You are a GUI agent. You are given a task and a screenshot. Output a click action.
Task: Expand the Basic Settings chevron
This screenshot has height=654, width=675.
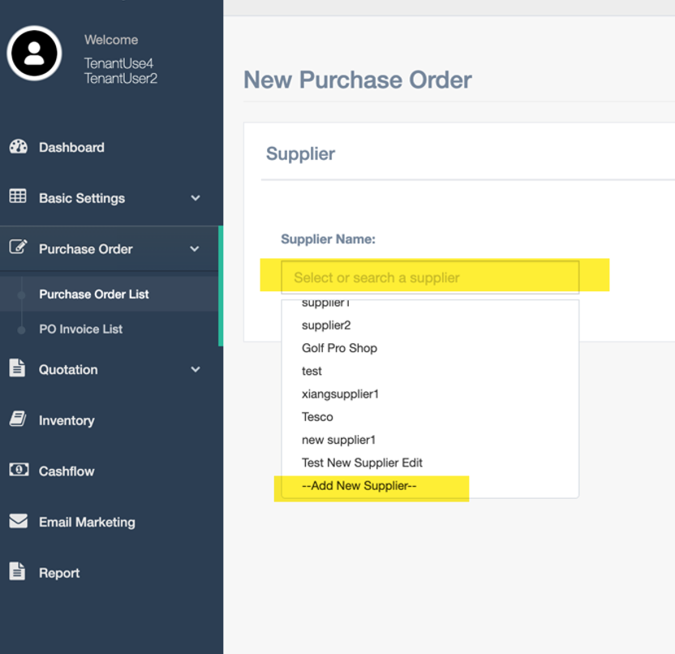[196, 198]
